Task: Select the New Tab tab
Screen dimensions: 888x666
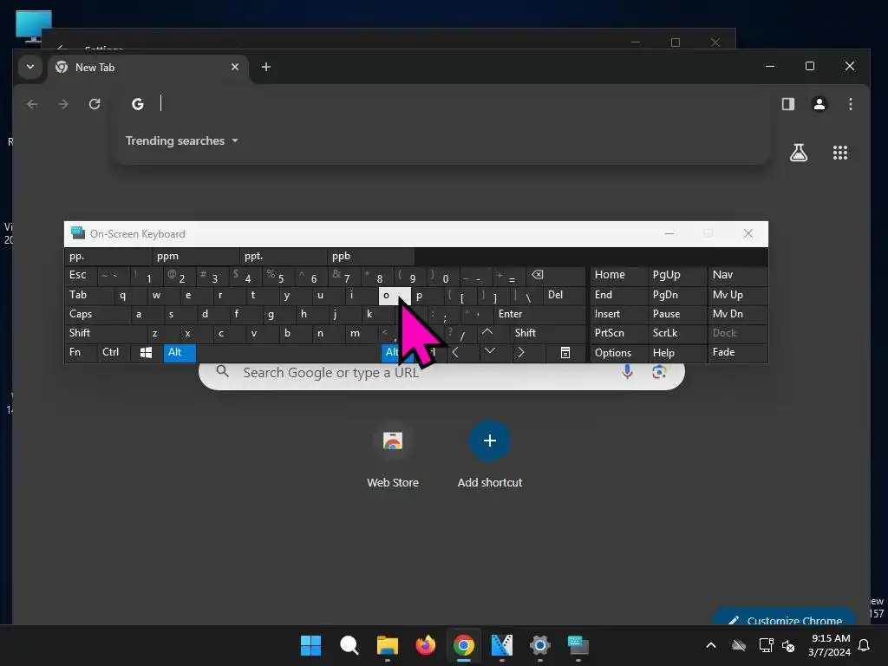Action: point(148,67)
